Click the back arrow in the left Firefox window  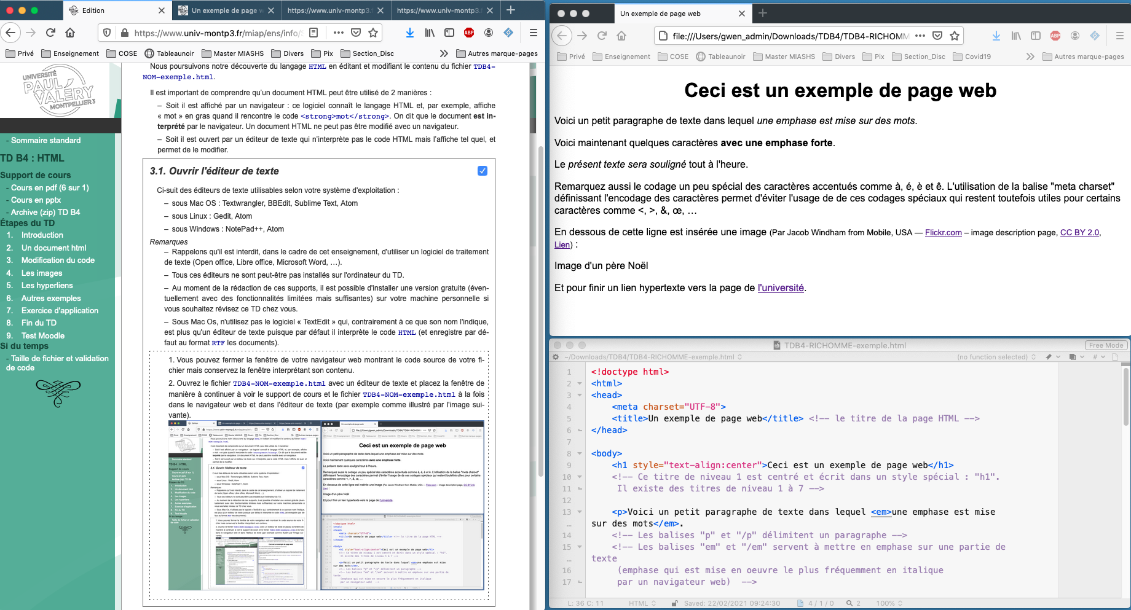[11, 33]
